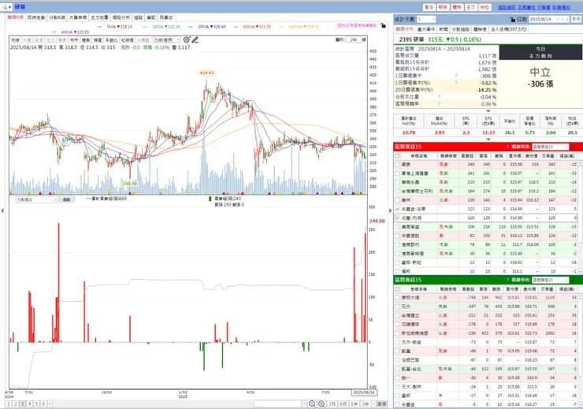583x409 pixels.
Task: Tick the checkbox for 凱基 in the sell list
Action: (397, 351)
